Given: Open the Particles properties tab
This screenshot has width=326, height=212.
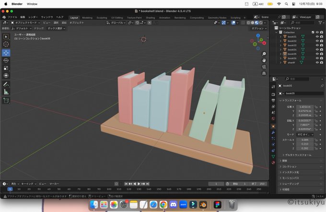Looking at the screenshot, I should click(x=273, y=138).
